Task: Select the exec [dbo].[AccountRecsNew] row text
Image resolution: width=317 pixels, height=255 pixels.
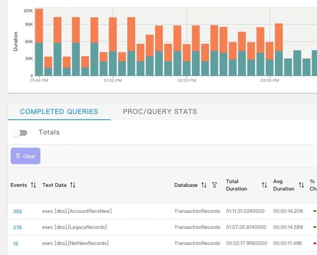Action: (x=77, y=211)
